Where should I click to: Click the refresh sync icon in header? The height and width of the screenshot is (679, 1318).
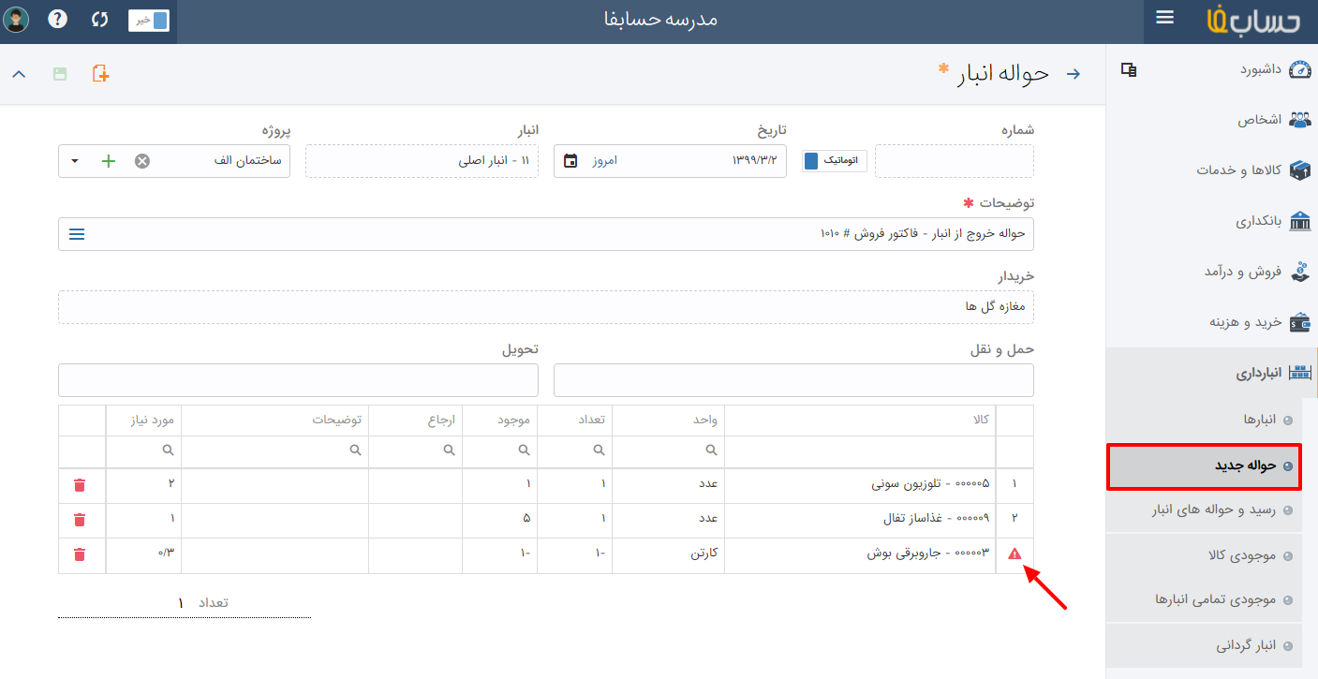(x=100, y=19)
